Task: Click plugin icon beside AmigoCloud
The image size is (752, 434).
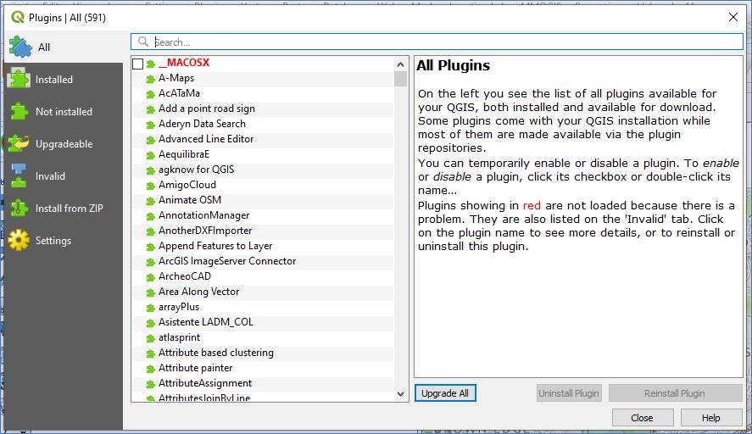Action: [x=151, y=186]
